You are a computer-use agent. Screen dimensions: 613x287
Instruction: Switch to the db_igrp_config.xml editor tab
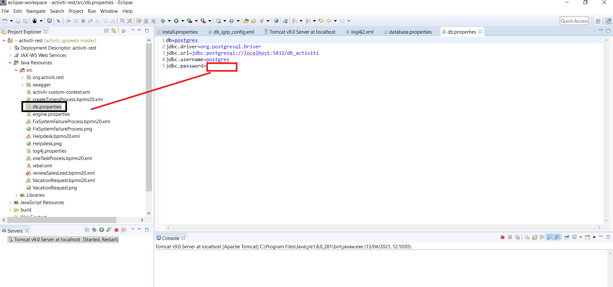(x=231, y=32)
